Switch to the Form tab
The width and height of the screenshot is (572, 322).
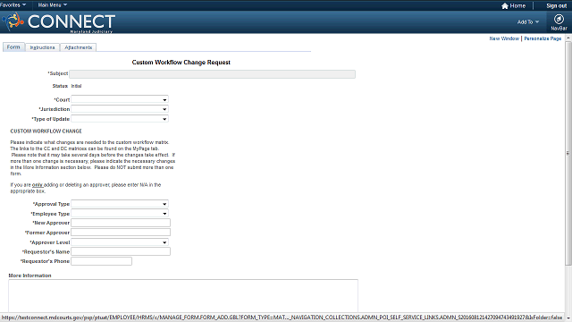pos(13,47)
